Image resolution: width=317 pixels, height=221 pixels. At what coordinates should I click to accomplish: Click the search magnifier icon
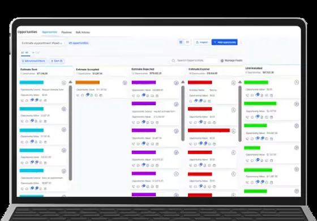tap(173, 61)
